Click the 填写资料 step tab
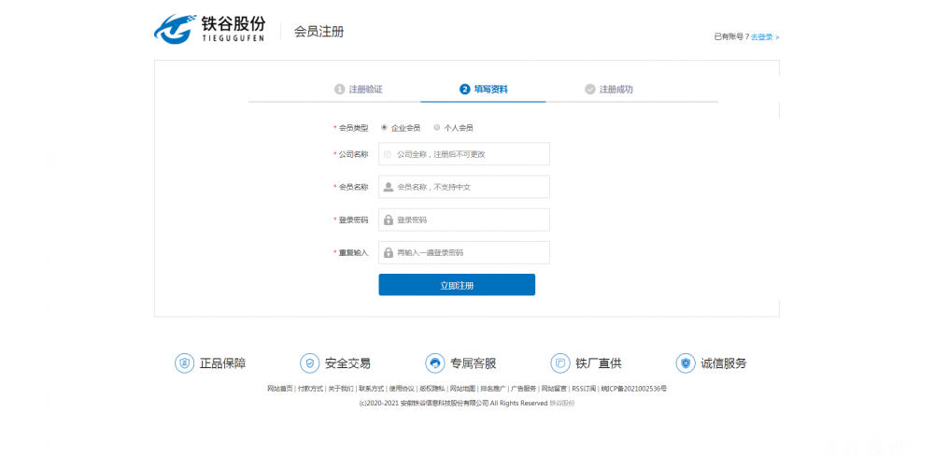This screenshot has width=934, height=469. coord(484,90)
